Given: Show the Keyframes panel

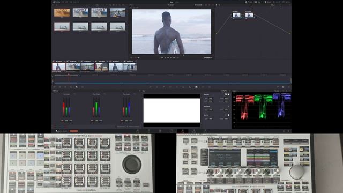Looking at the screenshot, I should coord(278,87).
